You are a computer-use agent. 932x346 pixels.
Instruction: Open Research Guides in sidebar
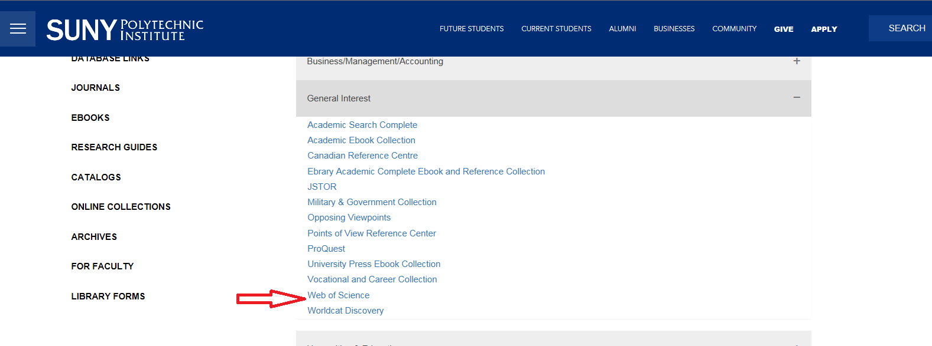[x=114, y=147]
